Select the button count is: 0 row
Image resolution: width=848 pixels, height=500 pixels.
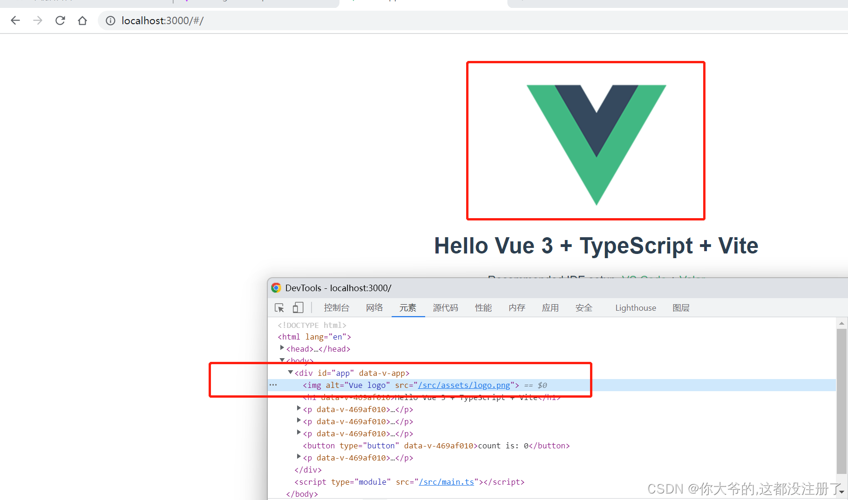tap(436, 446)
